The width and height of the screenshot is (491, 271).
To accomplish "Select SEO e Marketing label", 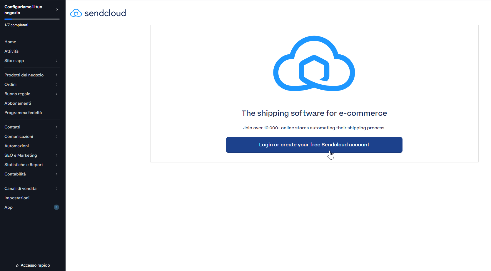I will tap(21, 155).
